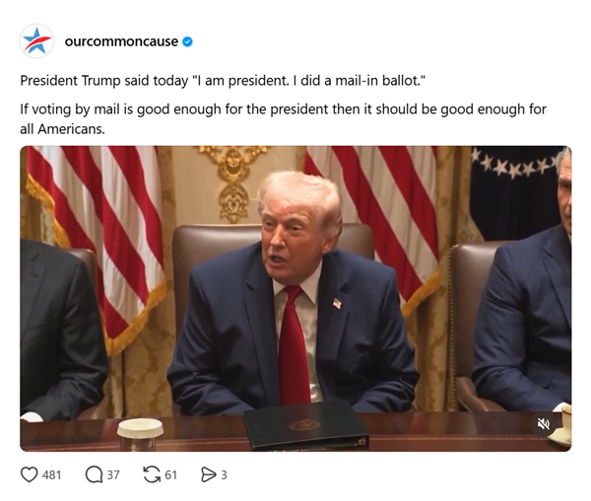View the 61 reposts count
This screenshot has width=591, height=501.
(x=171, y=474)
